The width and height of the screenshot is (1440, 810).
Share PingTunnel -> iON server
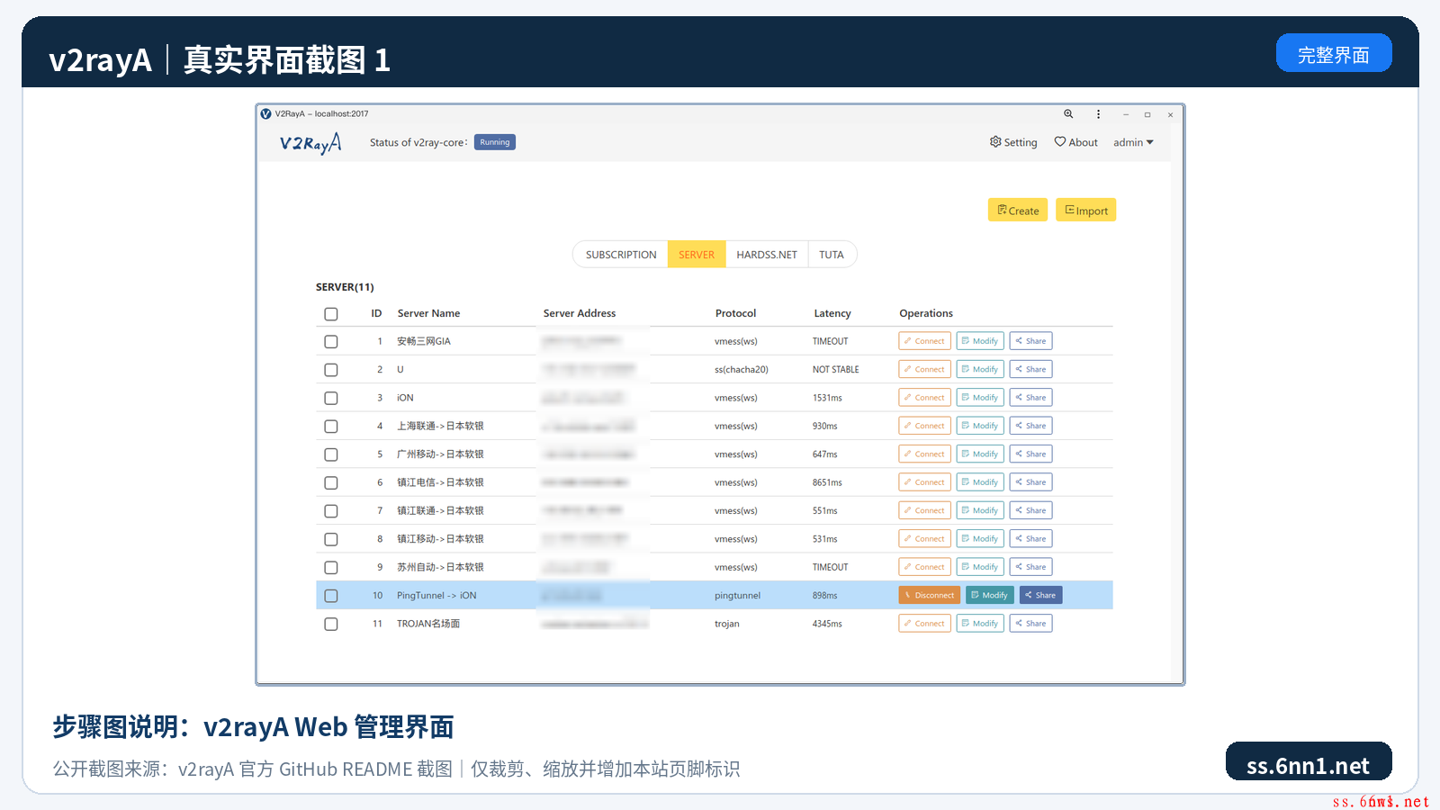coord(1040,595)
